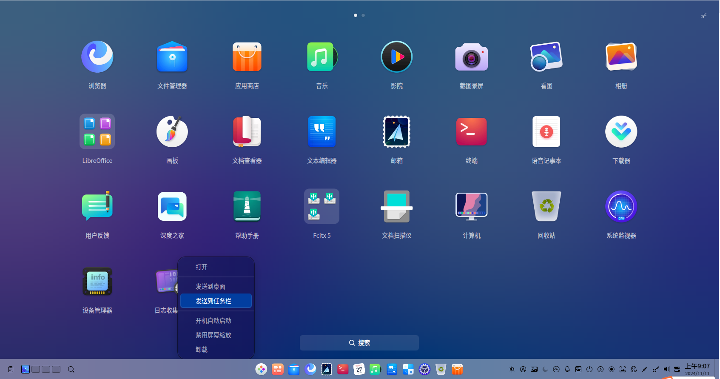Image resolution: width=720 pixels, height=379 pixels.
Task: Open the calendar icon in the dock
Action: pyautogui.click(x=359, y=369)
